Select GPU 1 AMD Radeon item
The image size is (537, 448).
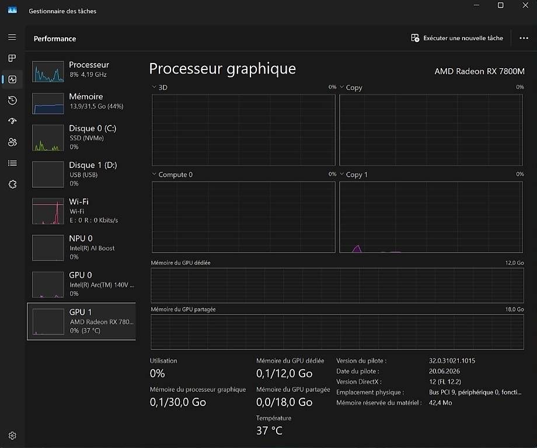82,321
